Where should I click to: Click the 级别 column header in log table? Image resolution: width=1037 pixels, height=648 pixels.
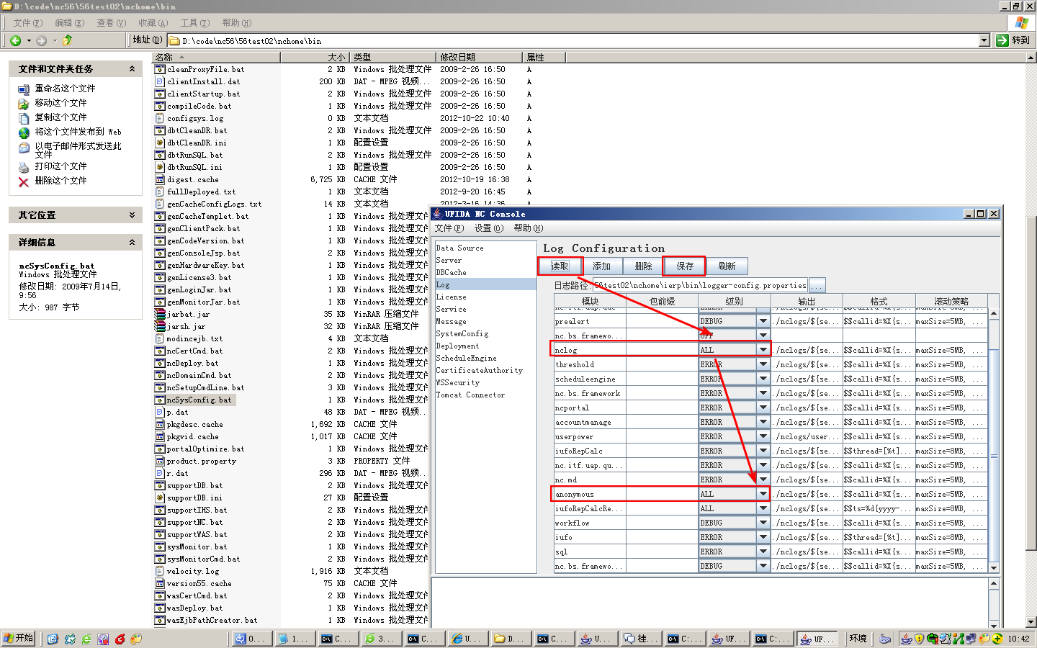click(735, 301)
